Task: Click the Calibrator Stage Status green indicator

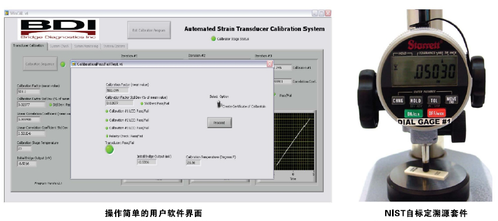Action: pyautogui.click(x=213, y=39)
